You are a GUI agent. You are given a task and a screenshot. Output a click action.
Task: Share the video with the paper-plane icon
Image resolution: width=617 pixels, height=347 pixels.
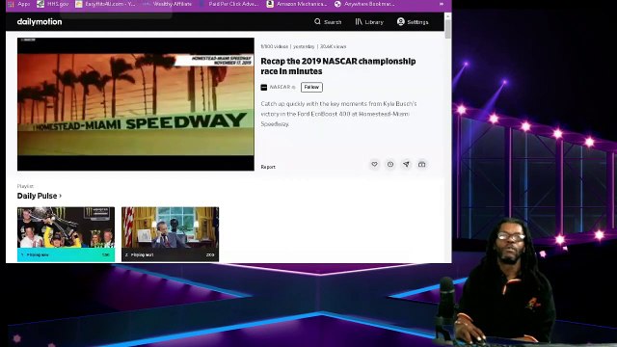coord(406,164)
